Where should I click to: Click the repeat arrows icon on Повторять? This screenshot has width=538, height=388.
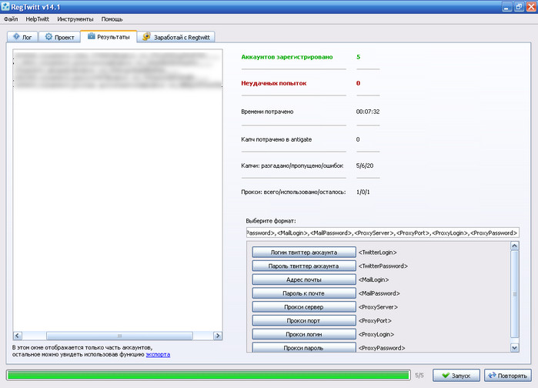click(492, 376)
